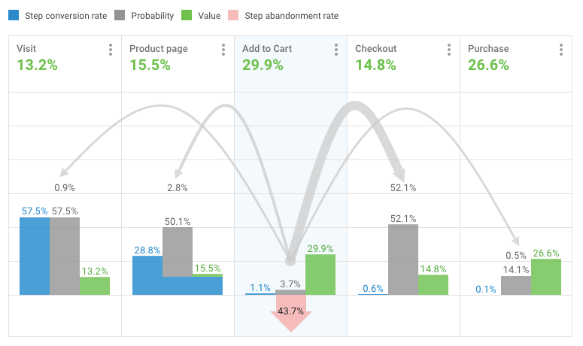The image size is (583, 346).
Task: Click the gray 52.1% Checkout probability bar
Action: [403, 259]
